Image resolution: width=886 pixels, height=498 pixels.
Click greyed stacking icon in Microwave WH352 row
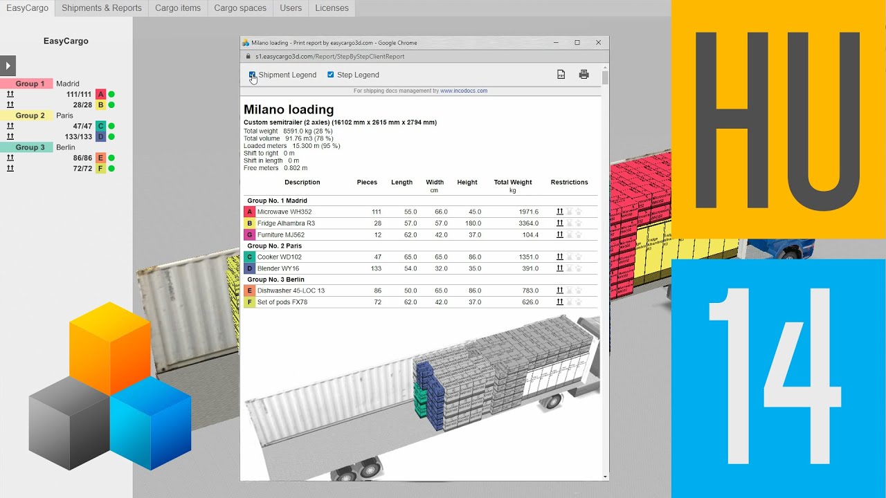coord(570,212)
